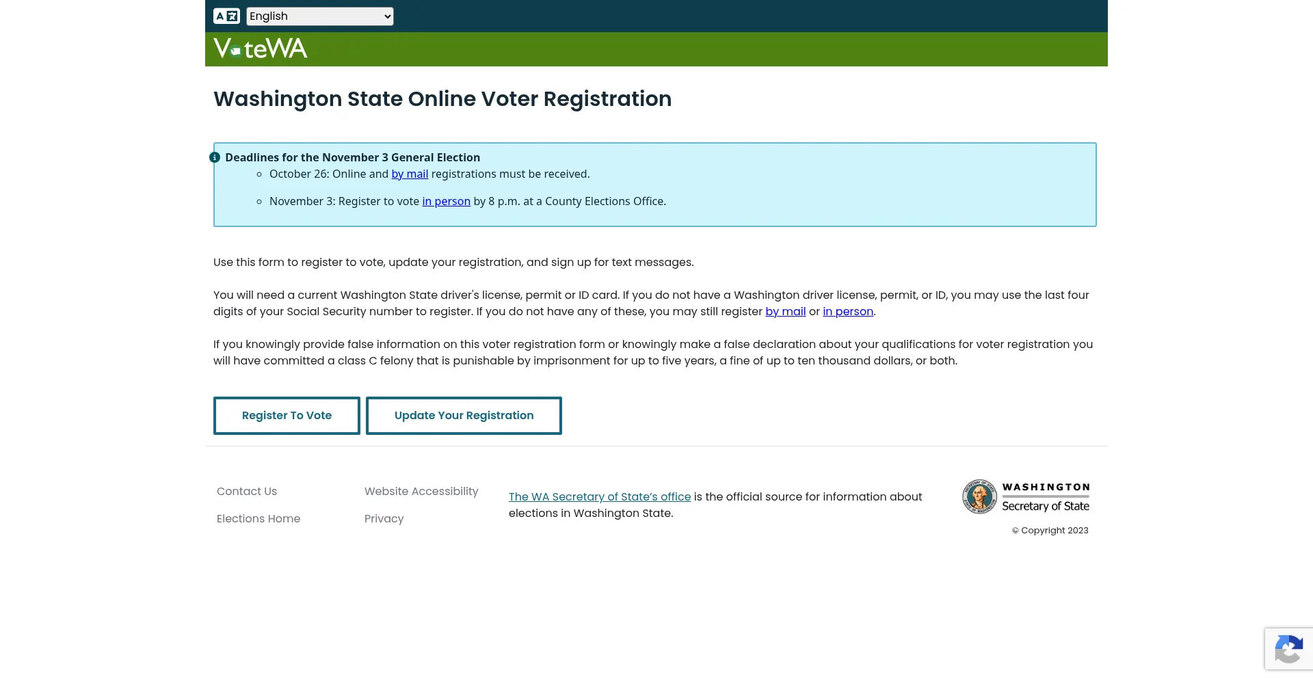
Task: Click the VoteWA logo
Action: click(x=261, y=48)
